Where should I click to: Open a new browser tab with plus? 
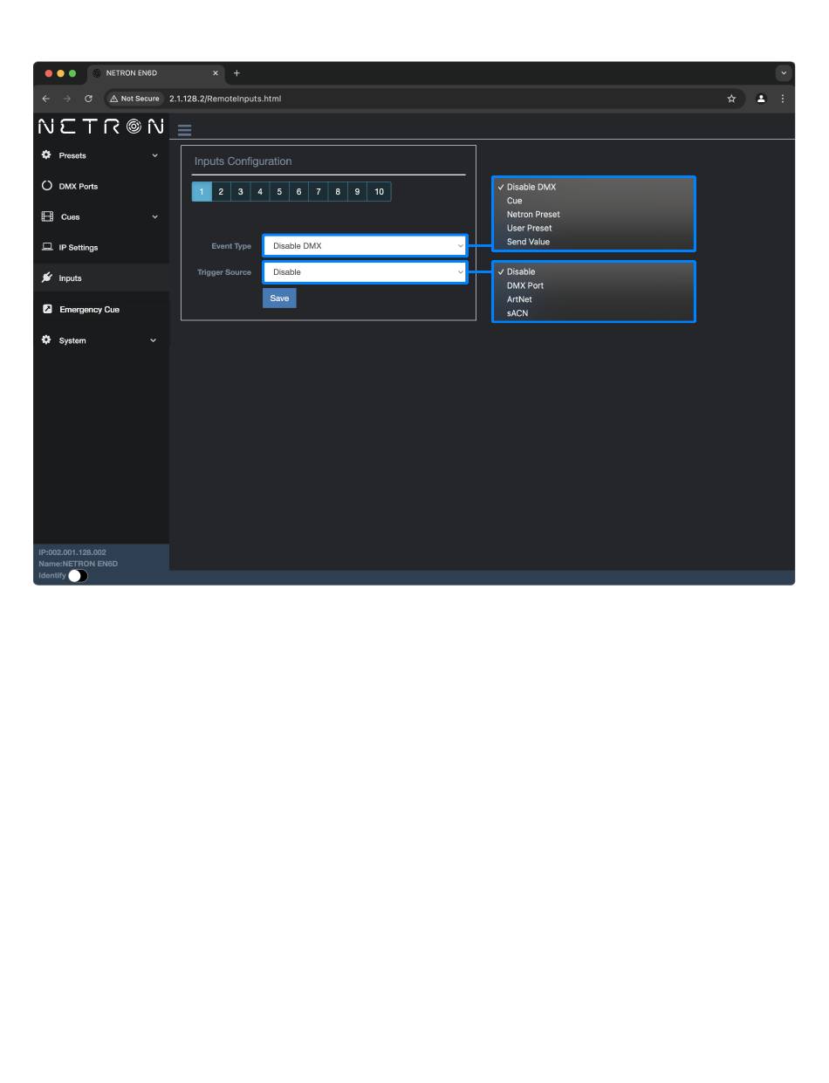[x=236, y=73]
